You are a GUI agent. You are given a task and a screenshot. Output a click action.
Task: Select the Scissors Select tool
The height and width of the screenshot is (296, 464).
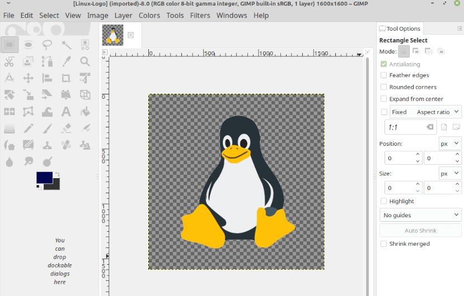[10, 62]
